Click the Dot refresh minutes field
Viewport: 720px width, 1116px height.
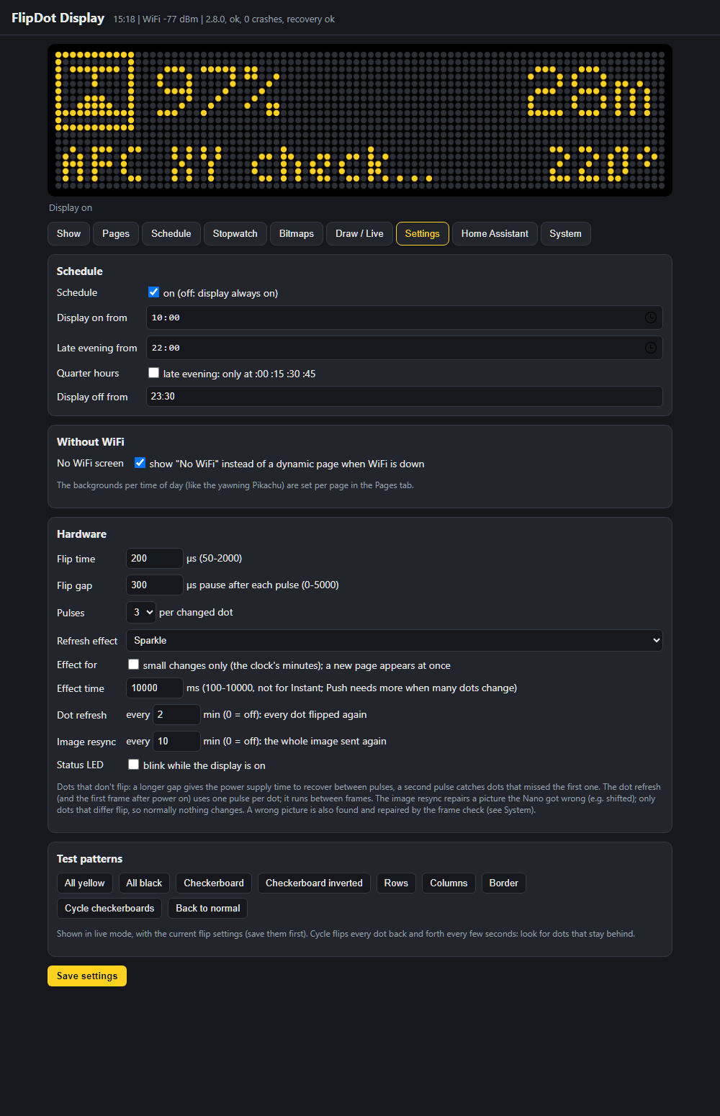pos(176,715)
